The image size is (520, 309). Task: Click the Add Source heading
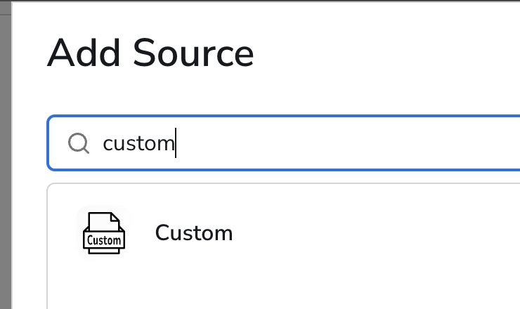tap(150, 54)
